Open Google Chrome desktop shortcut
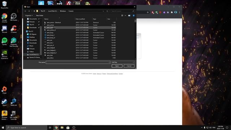The height and width of the screenshot is (130, 231). [x=4, y=18]
